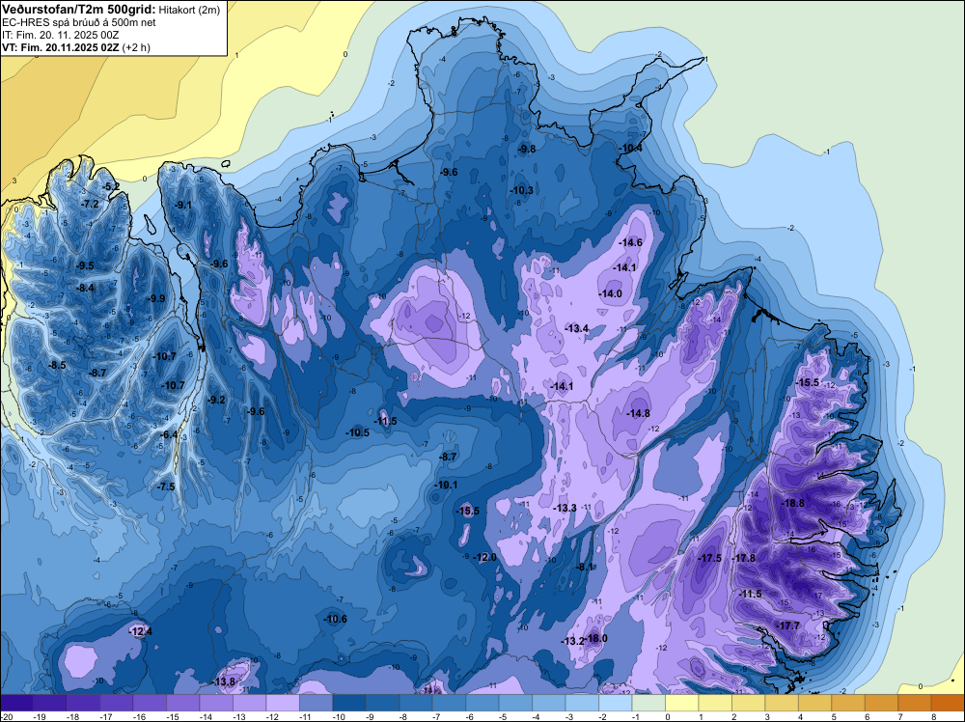Screen dimensions: 965x722
Task: Pick the darkest purple legend swatch labeled -20
Action: pyautogui.click(x=16, y=703)
